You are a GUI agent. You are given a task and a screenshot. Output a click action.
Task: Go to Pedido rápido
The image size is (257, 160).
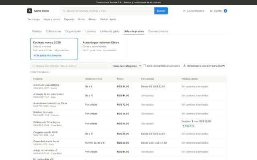pyautogui.click(x=108, y=19)
